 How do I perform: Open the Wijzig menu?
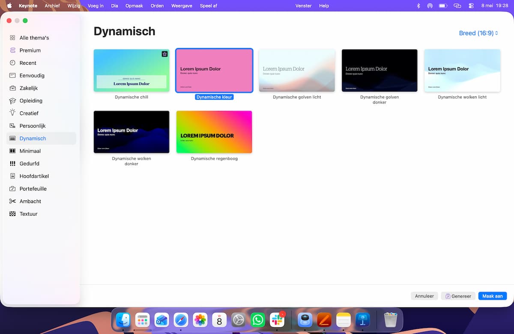pos(74,6)
